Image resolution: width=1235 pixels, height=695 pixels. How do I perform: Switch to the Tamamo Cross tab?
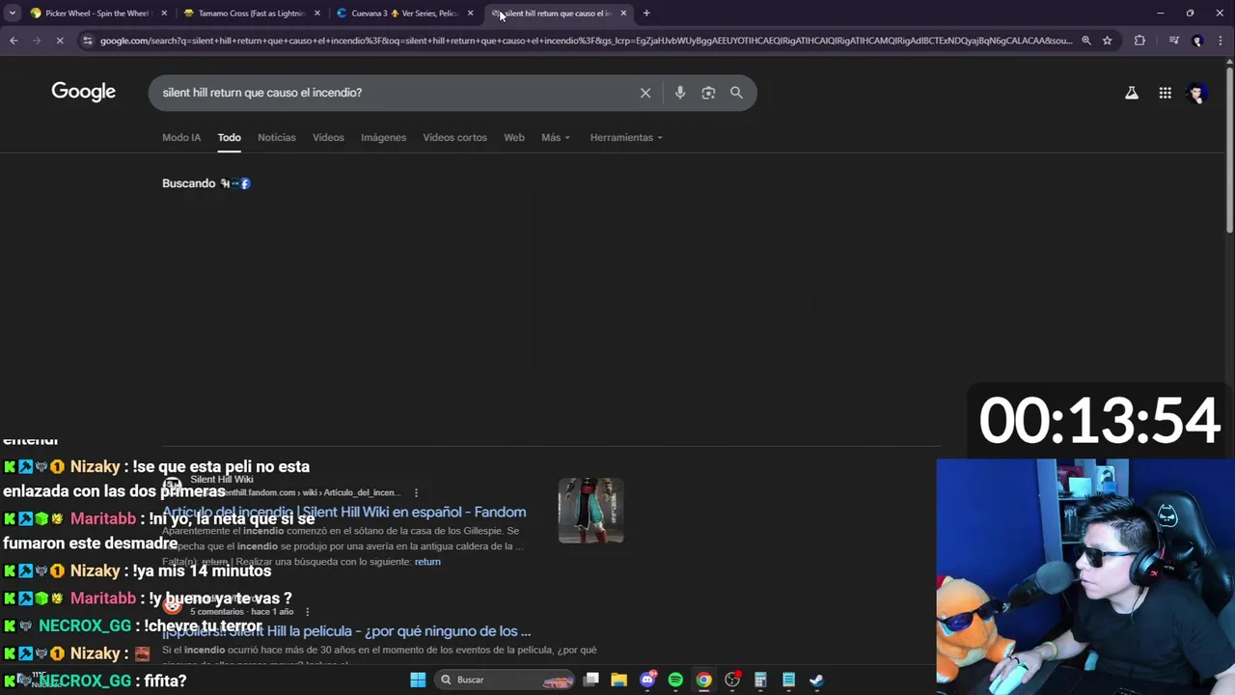[251, 14]
